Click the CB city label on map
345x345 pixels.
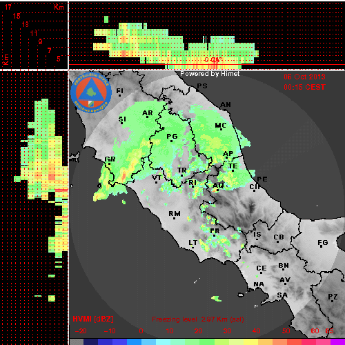click(279, 237)
